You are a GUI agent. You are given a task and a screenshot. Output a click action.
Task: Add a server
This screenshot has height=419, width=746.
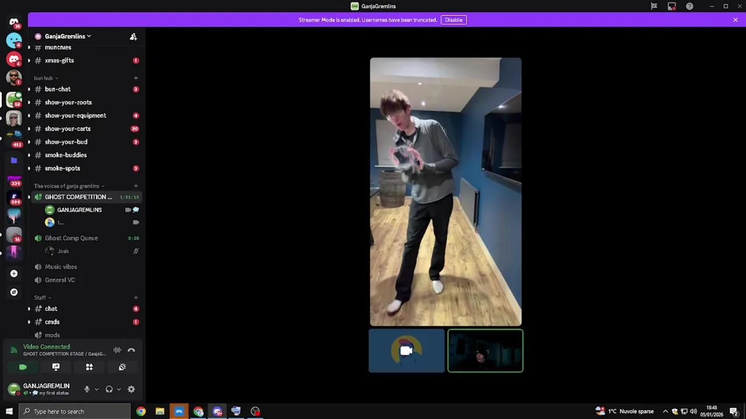[x=14, y=274]
